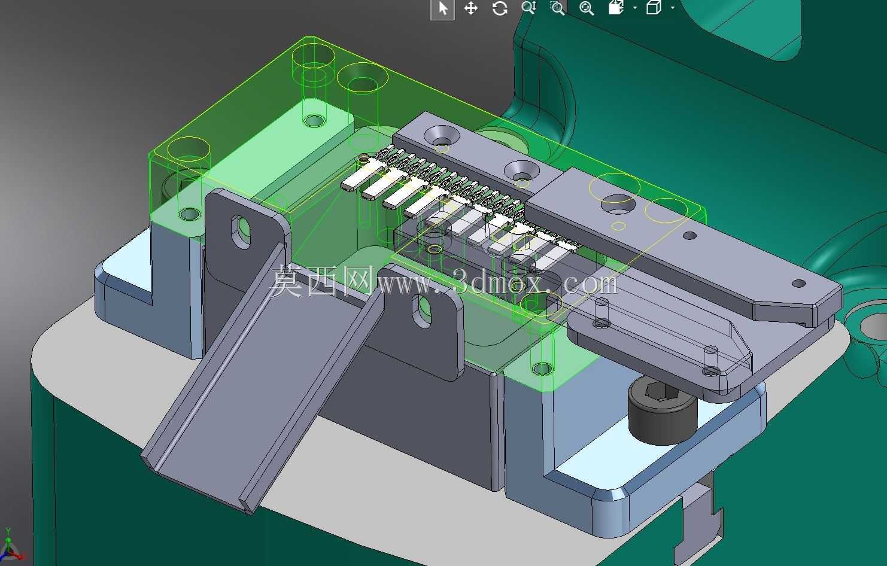Choose the Pan view tool
This screenshot has width=887, height=566.
click(471, 8)
